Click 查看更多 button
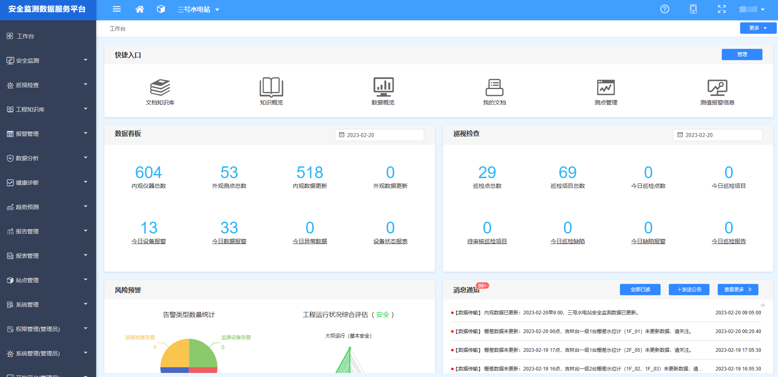The width and height of the screenshot is (778, 377). pos(738,290)
